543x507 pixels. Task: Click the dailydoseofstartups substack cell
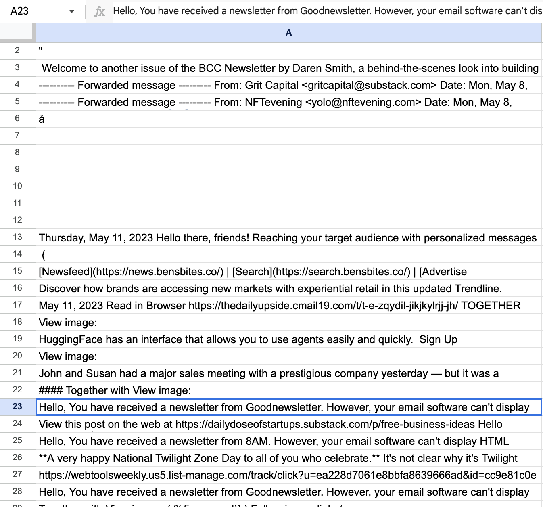[289, 424]
